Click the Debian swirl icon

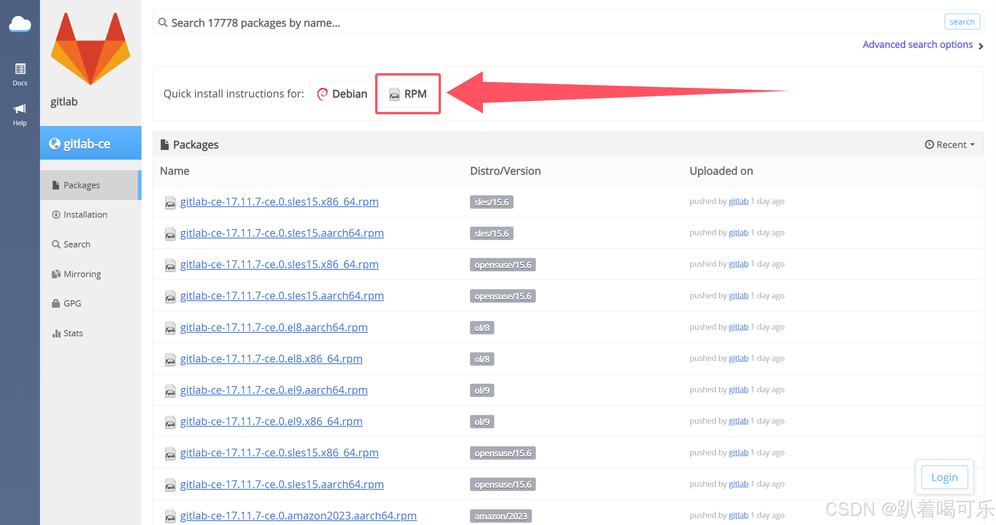click(x=322, y=94)
